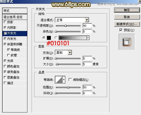
Task: Enable the 纹理 texture checkbox
Action: click(9, 55)
